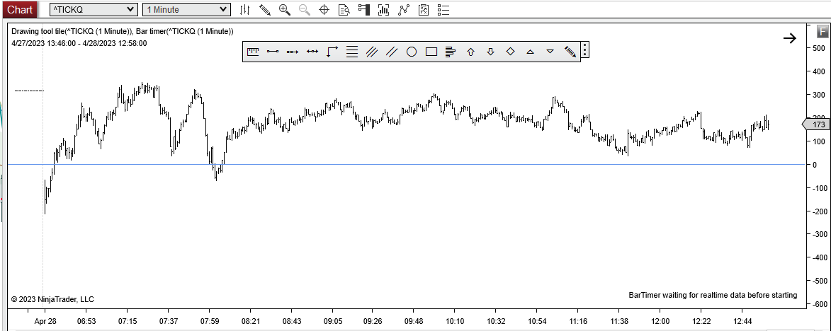Select the Extended Line drawing tool
Image resolution: width=831 pixels, height=331 pixels.
312,52
